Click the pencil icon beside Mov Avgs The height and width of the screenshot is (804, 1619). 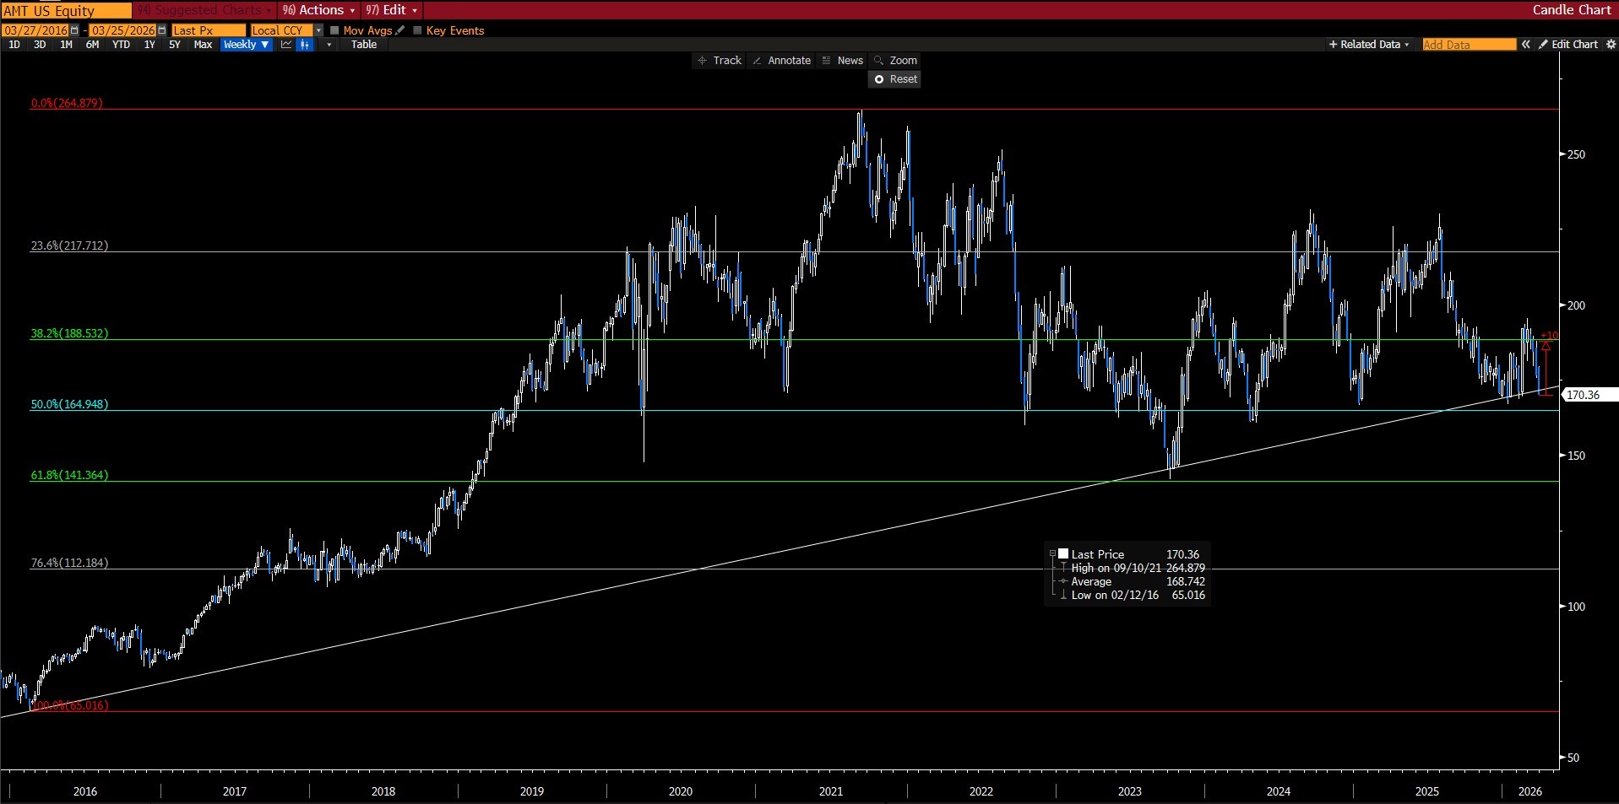tap(400, 30)
